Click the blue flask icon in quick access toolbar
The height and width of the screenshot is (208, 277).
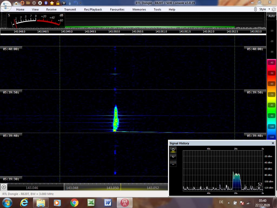coord(70,3)
